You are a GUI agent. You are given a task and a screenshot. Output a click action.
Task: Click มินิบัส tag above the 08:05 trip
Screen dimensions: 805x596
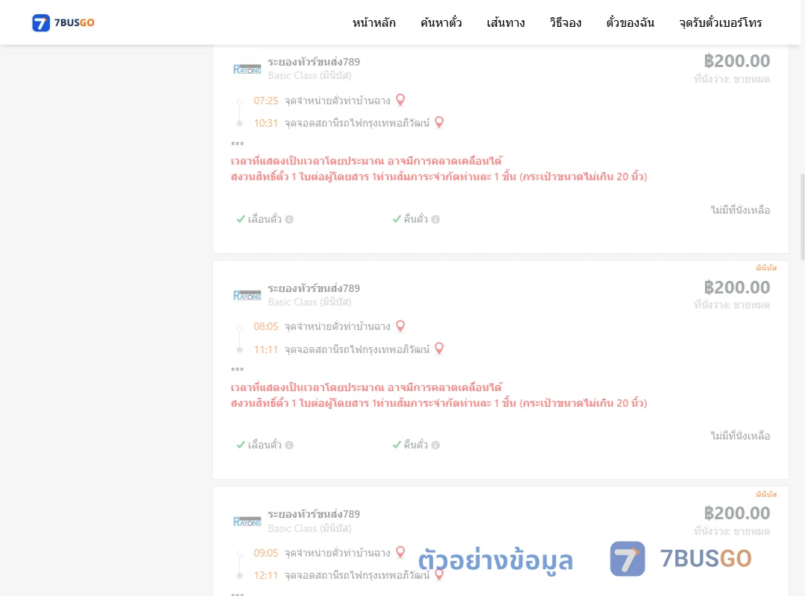coord(766,267)
